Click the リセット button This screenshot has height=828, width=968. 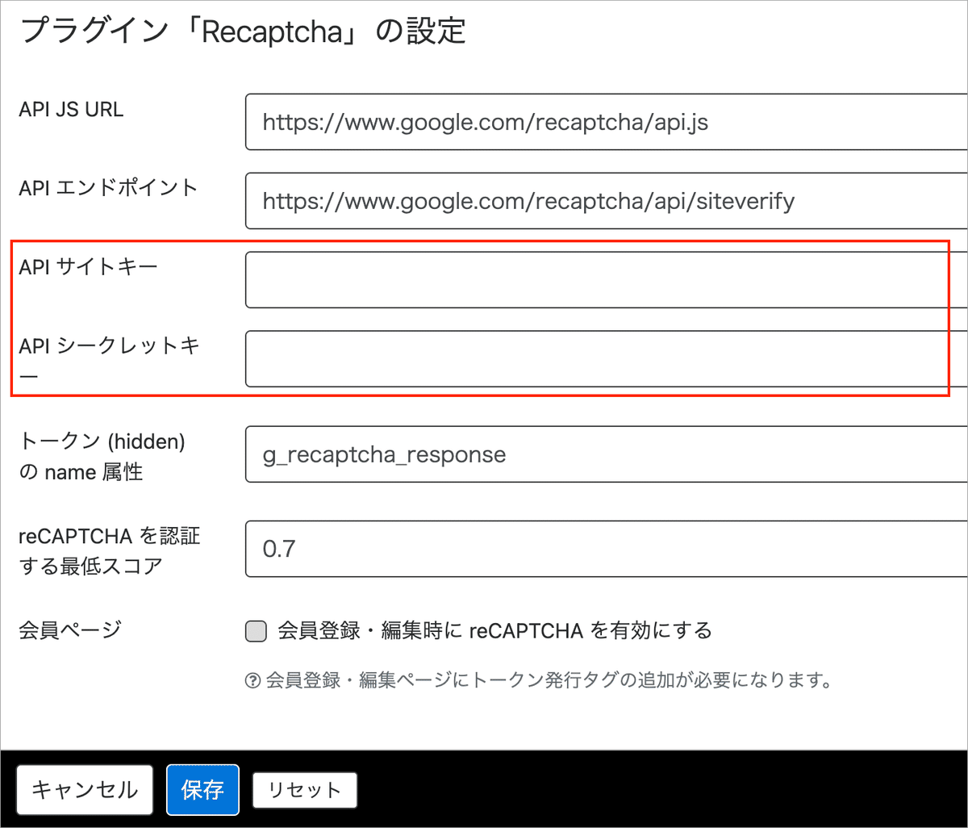click(305, 791)
